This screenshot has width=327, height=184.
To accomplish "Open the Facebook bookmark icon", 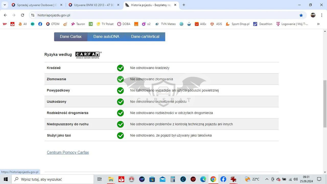I will pos(40,24).
